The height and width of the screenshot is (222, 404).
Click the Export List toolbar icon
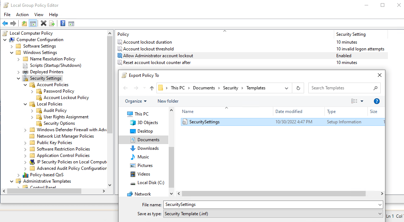(x=52, y=23)
